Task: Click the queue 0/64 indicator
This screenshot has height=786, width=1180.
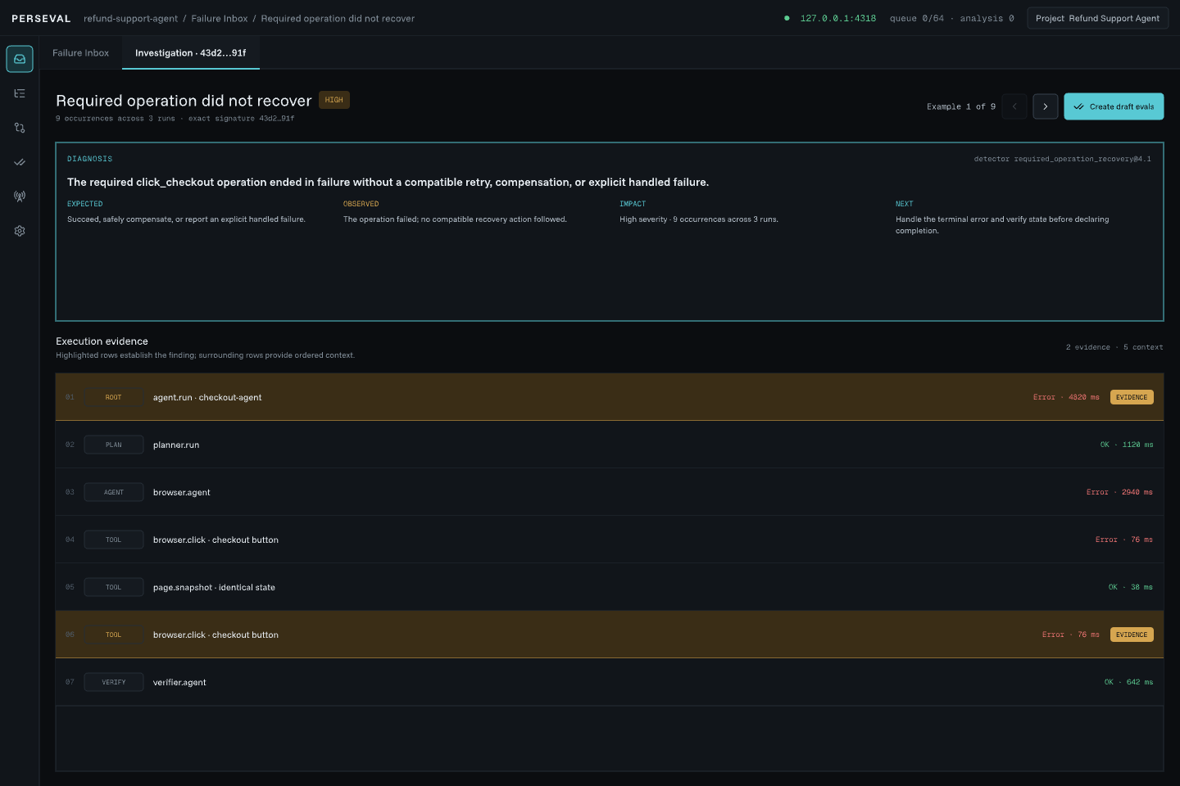Action: tap(917, 18)
